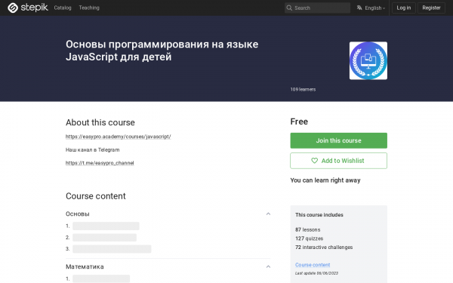Open the Teaching menu item

[89, 8]
